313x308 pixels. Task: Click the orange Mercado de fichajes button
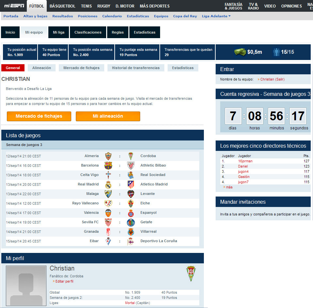(x=39, y=116)
